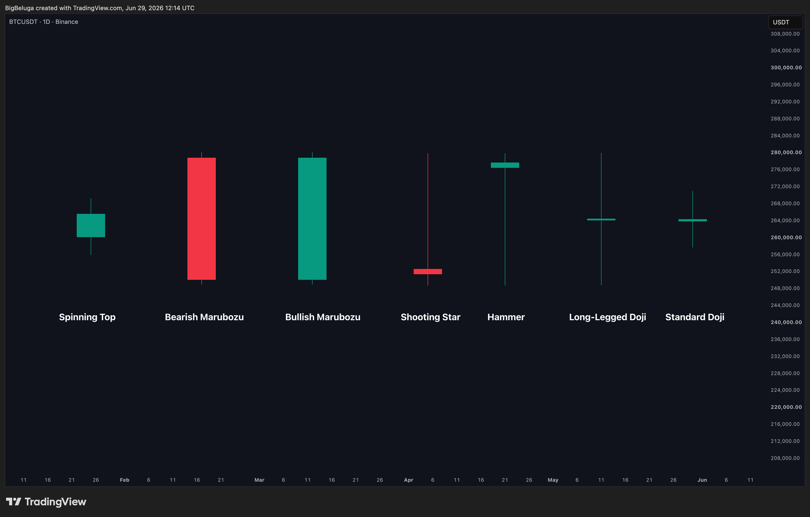Click the Feb label on time axis

point(124,480)
